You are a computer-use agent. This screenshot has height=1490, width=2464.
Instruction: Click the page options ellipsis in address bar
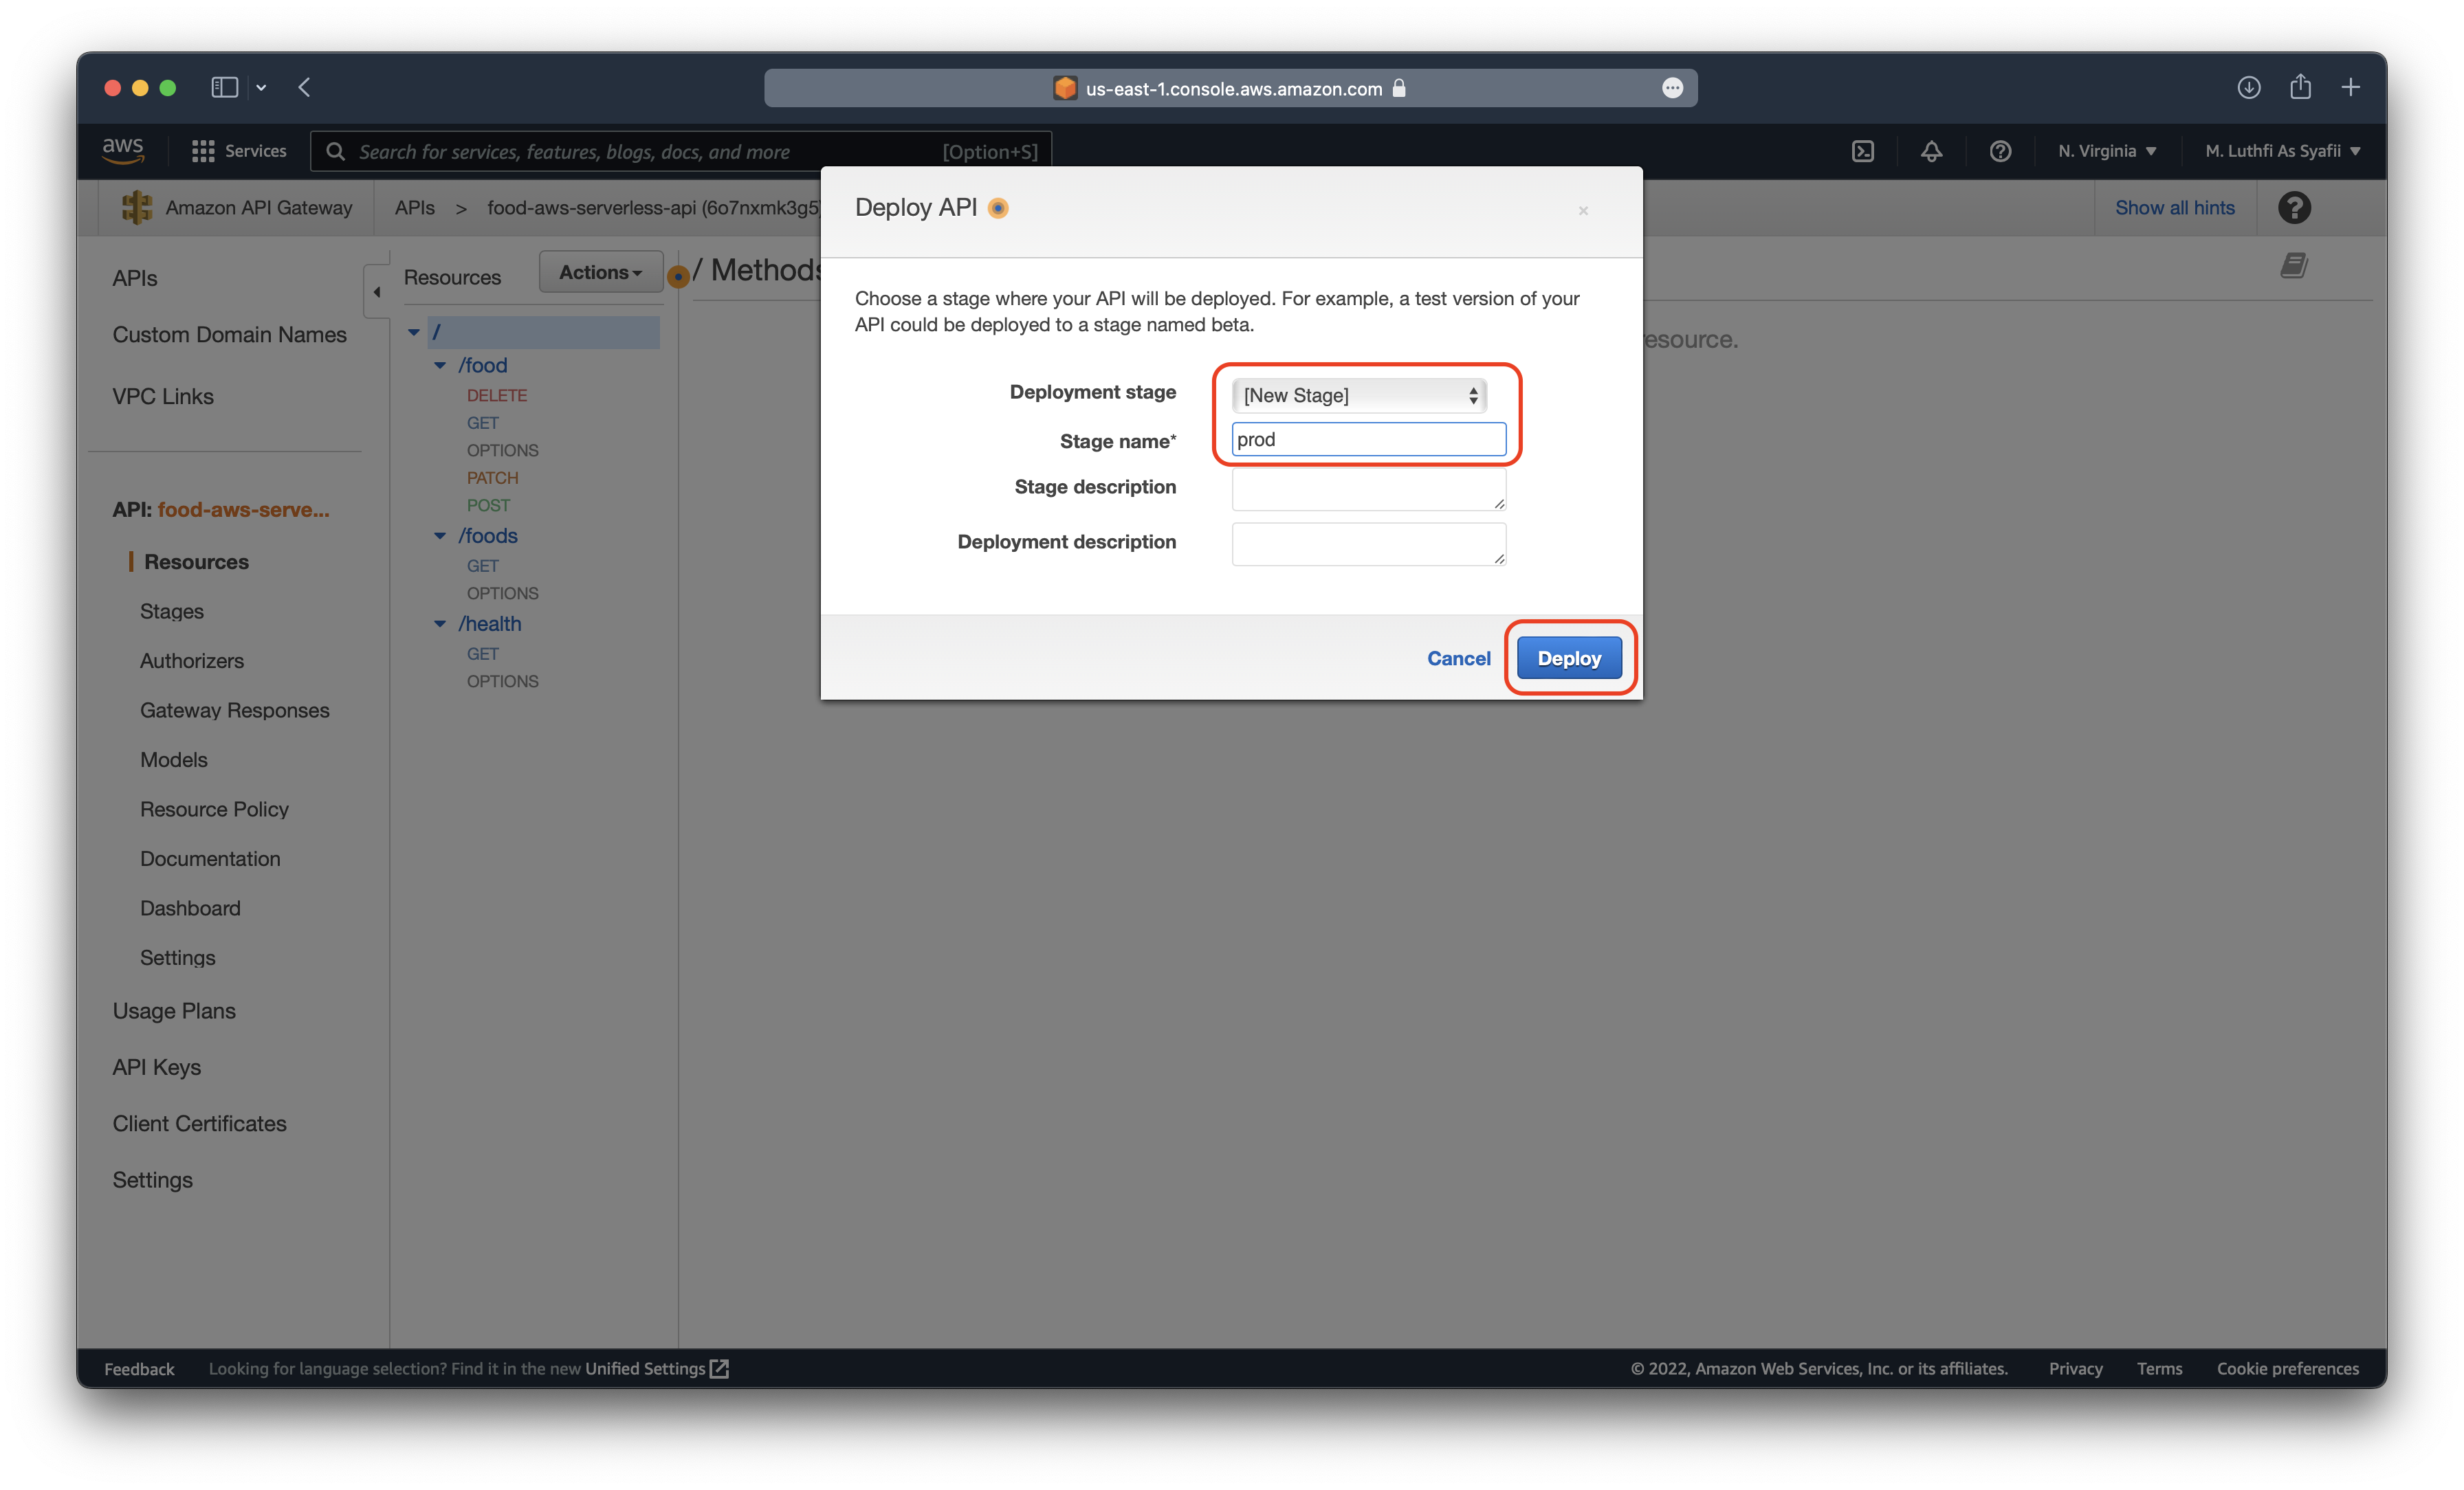pyautogui.click(x=1672, y=88)
